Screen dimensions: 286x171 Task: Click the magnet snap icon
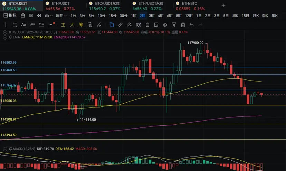click(165, 25)
